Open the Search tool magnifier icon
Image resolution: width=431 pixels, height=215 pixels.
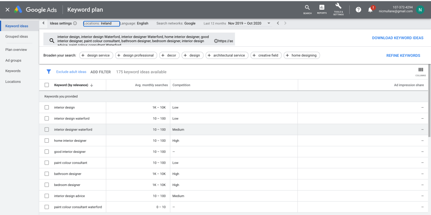pyautogui.click(x=307, y=8)
